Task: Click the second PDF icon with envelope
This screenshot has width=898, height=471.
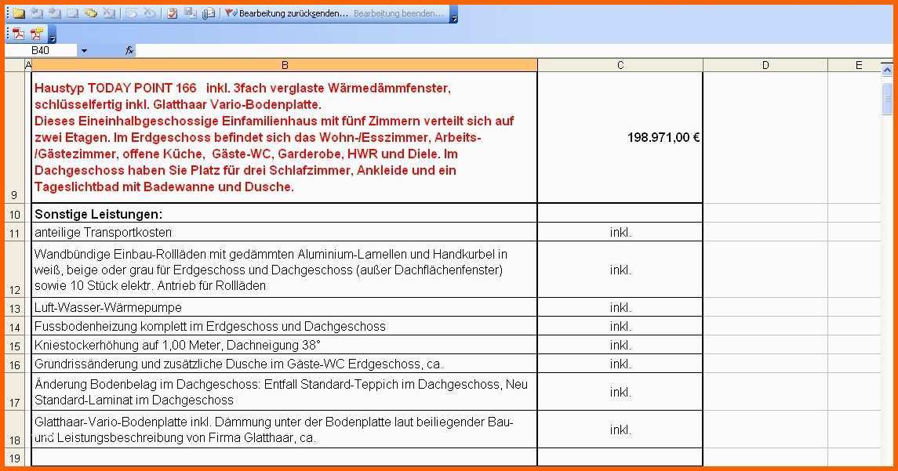Action: pos(37,34)
